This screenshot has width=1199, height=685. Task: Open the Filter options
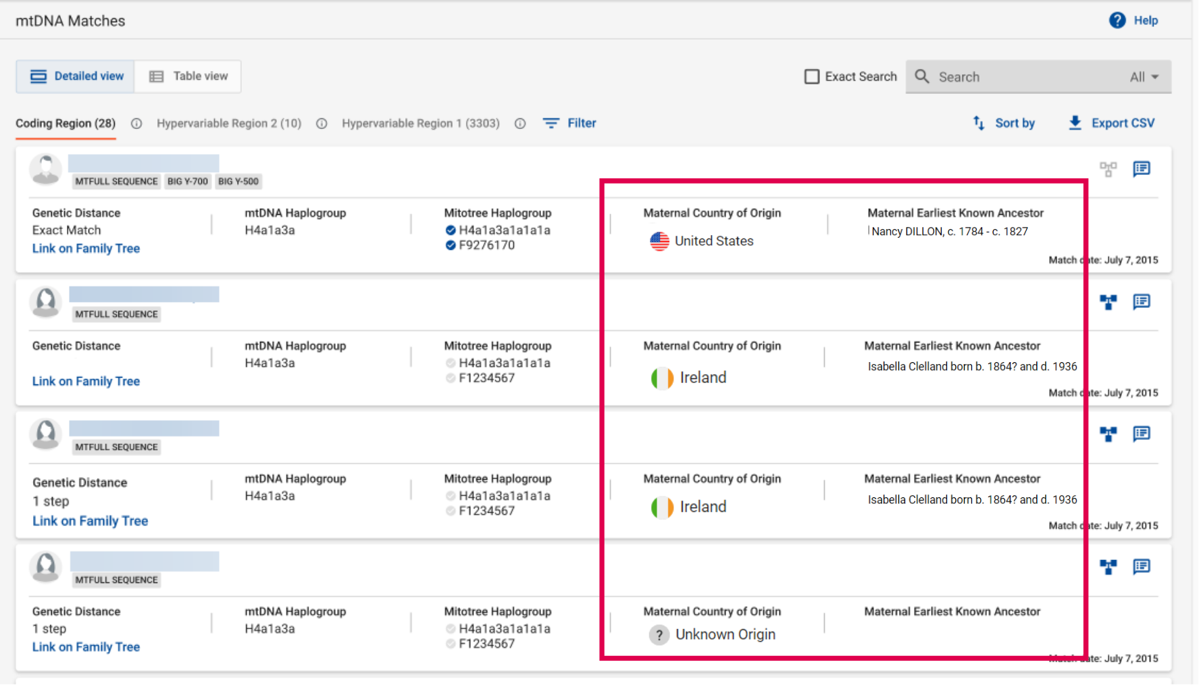(x=569, y=123)
